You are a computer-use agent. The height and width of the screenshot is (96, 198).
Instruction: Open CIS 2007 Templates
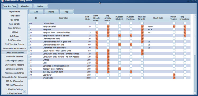[x=15, y=85]
